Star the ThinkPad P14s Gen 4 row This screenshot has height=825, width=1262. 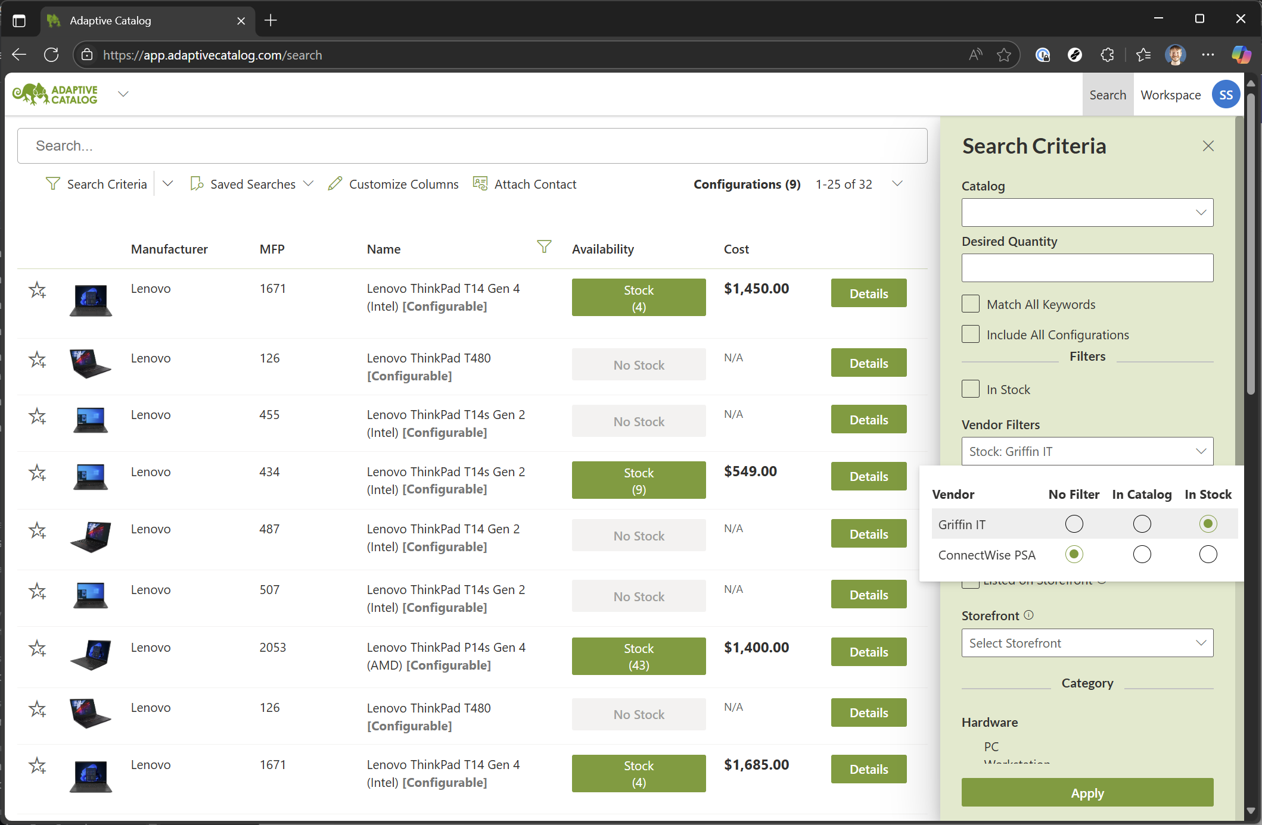[38, 648]
